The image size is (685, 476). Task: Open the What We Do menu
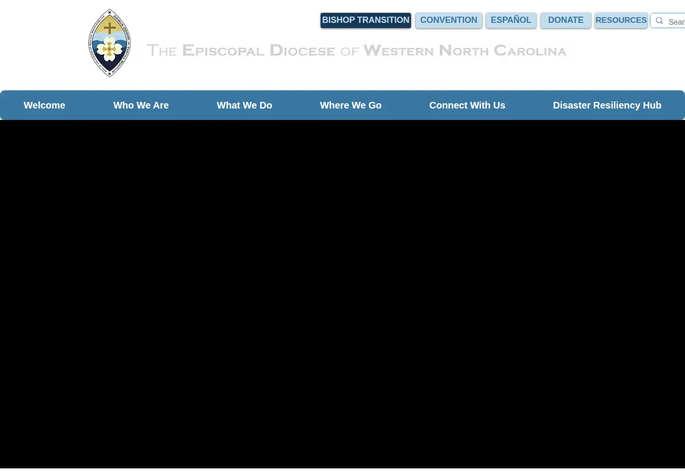245,105
